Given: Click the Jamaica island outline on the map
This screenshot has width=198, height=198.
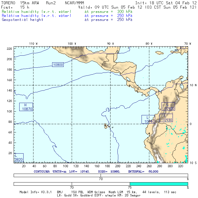Looking at the screenshot, I should tap(159, 53).
